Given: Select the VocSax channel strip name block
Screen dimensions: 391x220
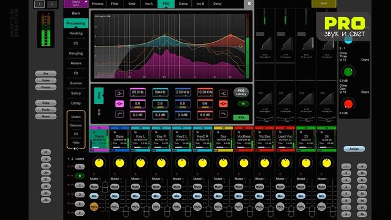Looking at the screenshot, I should pos(265,139).
